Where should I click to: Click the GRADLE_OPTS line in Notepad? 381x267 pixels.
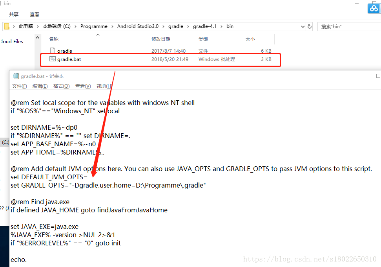point(108,185)
